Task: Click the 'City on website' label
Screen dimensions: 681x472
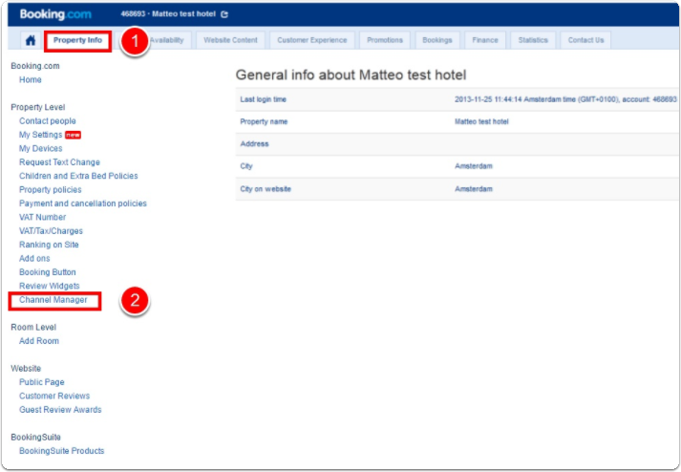Action: click(x=266, y=189)
